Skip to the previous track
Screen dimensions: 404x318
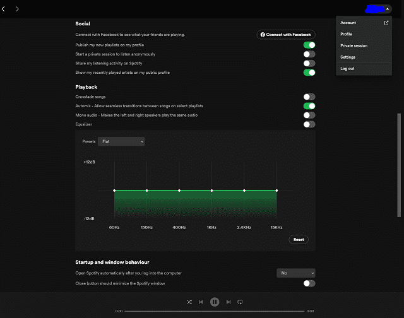point(201,302)
